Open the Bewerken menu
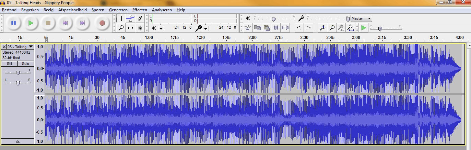The image size is (471, 150). 30,10
